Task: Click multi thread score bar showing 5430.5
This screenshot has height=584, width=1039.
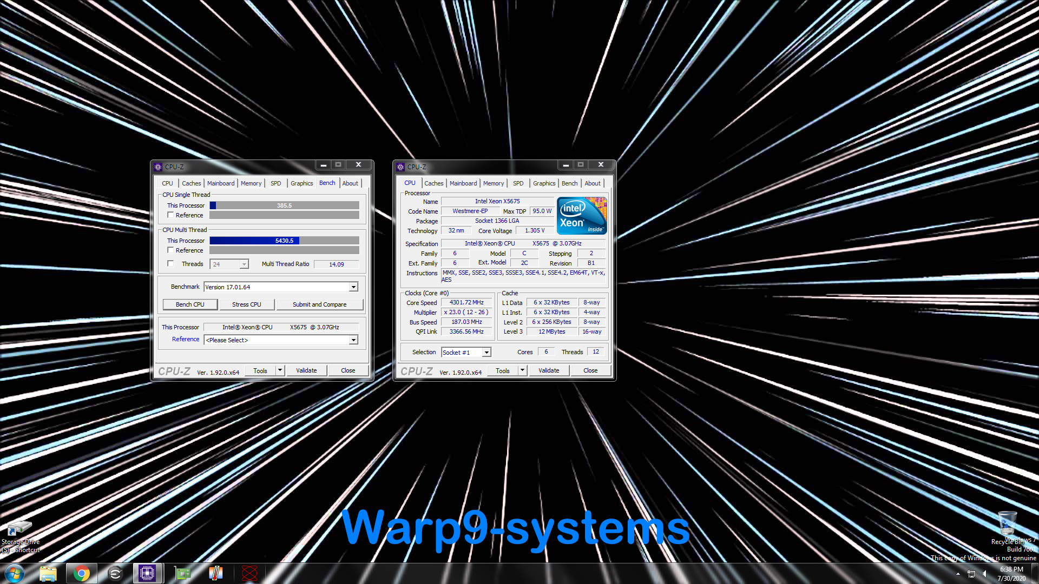Action: coord(285,241)
